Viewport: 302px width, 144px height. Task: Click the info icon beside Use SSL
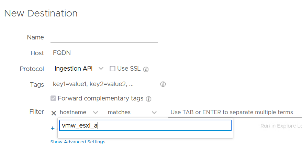click(x=146, y=69)
